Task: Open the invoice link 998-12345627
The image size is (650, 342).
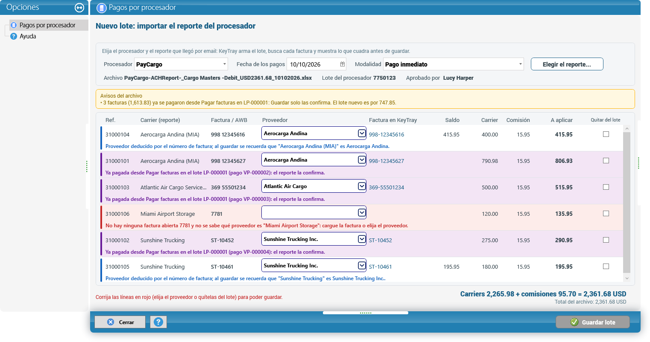Action: (386, 161)
